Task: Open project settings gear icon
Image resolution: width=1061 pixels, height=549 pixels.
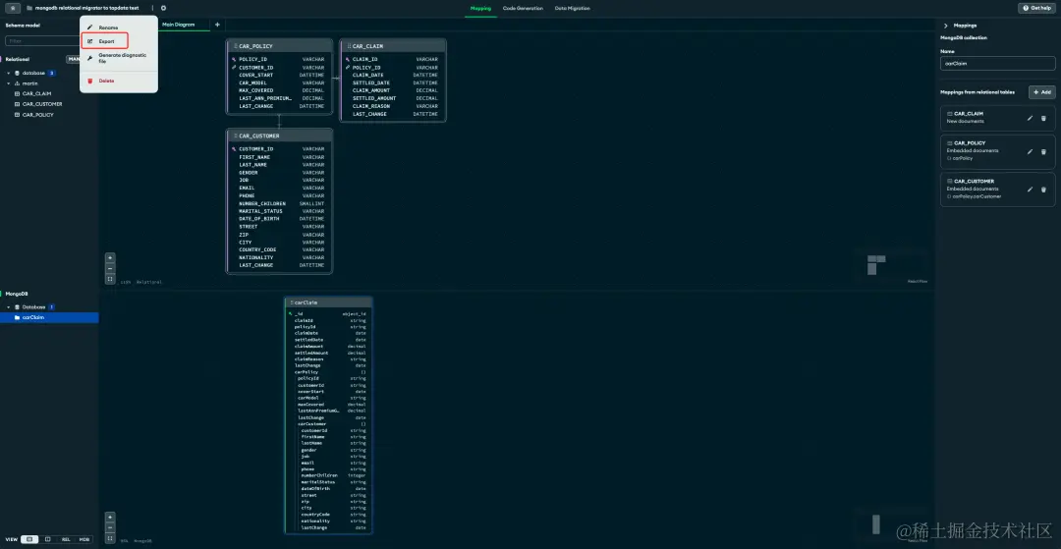Action: [x=164, y=8]
